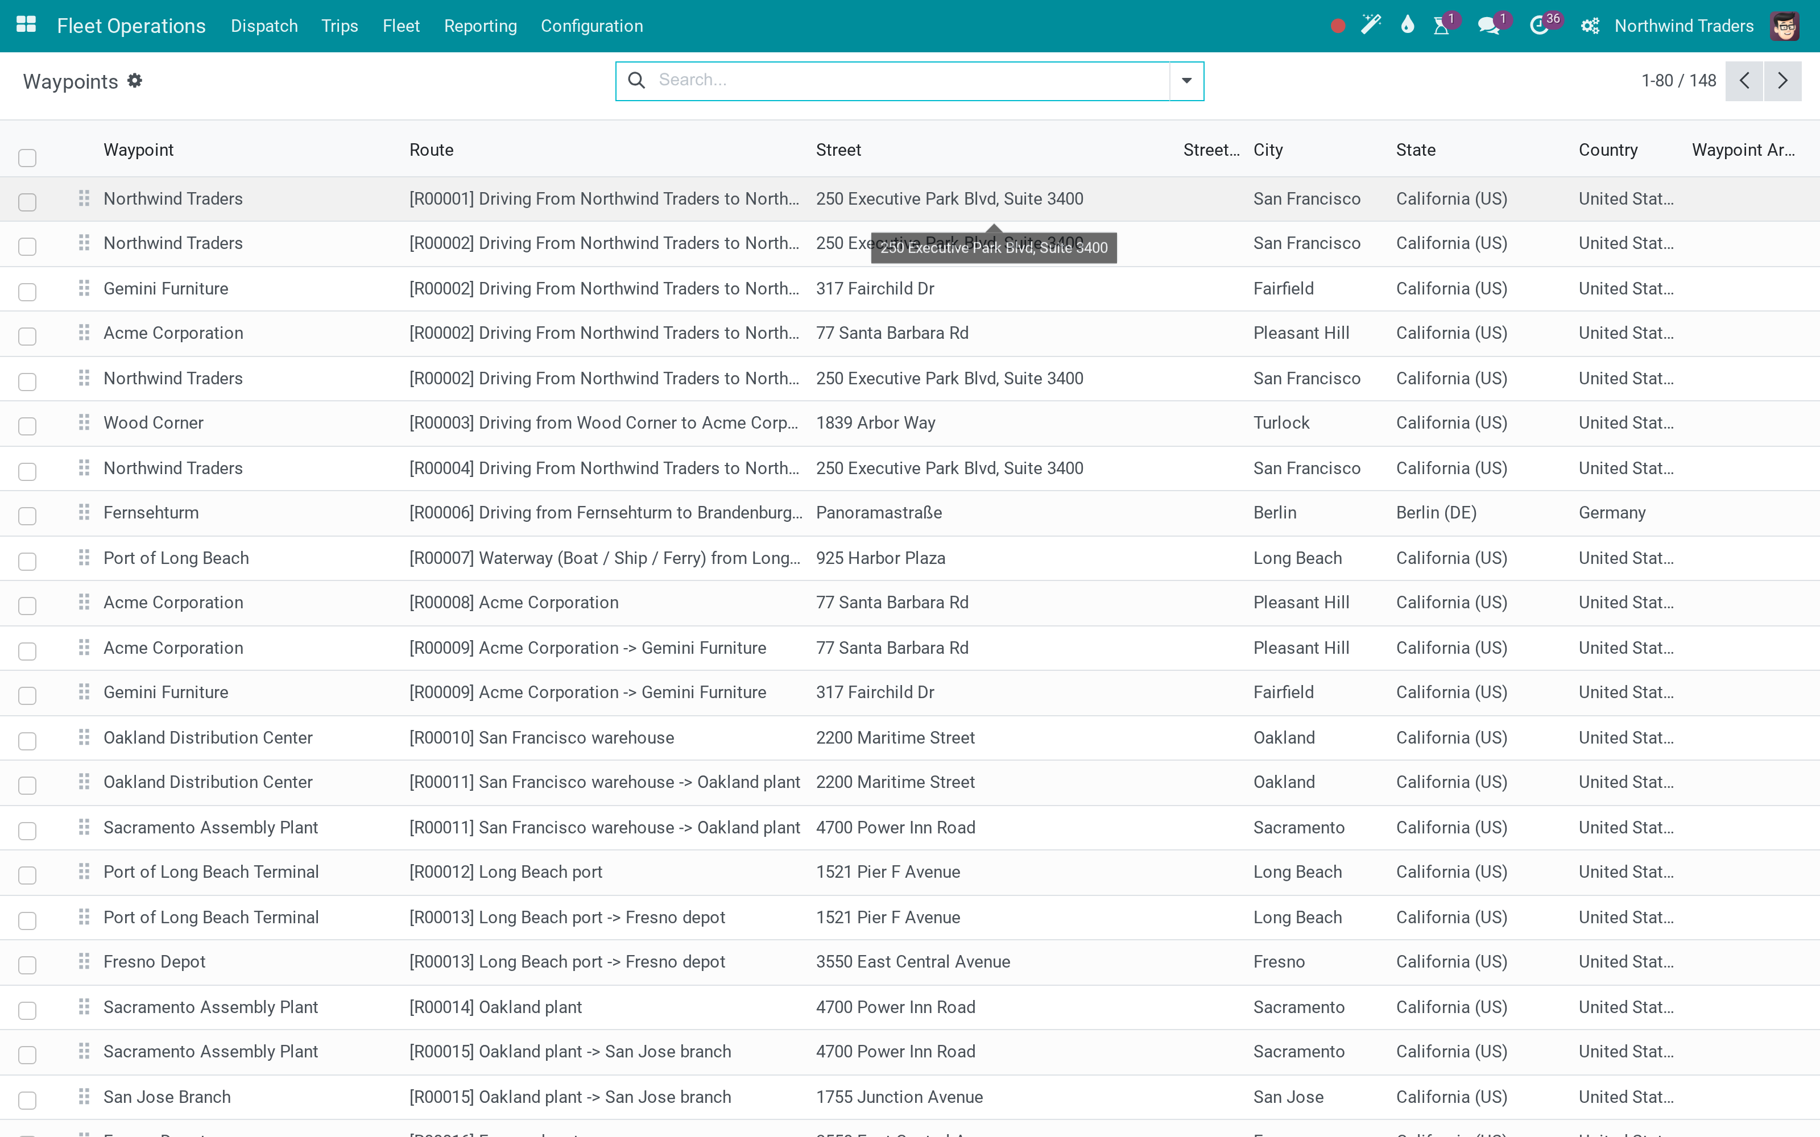Click the drag handle on the R00004 Northwind Traders row
1820x1137 pixels.
click(x=84, y=468)
